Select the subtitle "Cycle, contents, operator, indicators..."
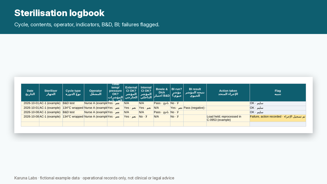 pos(87,25)
